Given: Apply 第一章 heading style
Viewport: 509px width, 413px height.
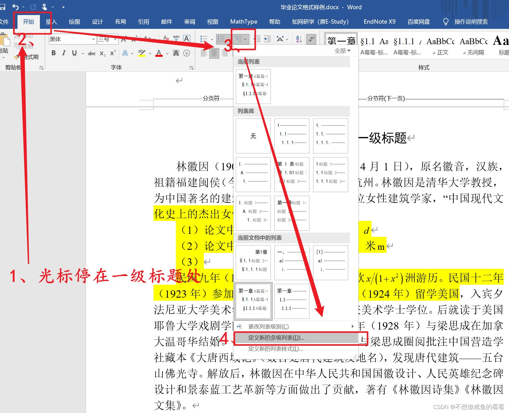Looking at the screenshot, I should [x=341, y=39].
